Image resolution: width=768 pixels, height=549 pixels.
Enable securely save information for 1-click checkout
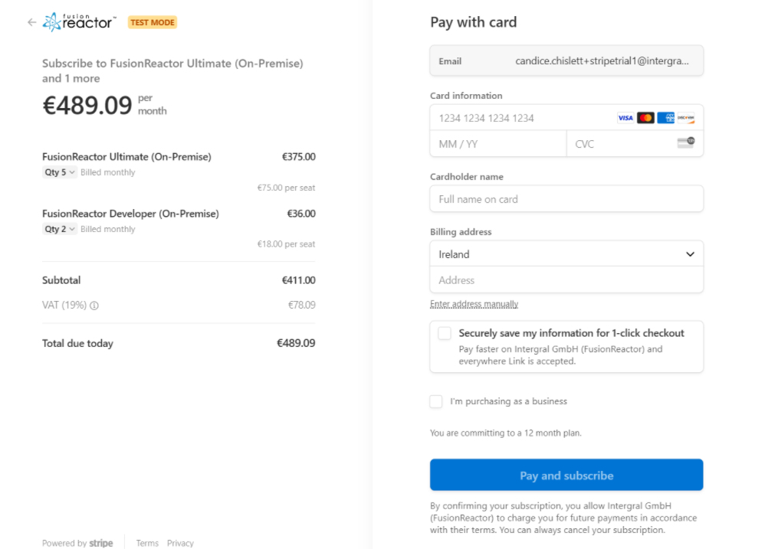(x=445, y=333)
